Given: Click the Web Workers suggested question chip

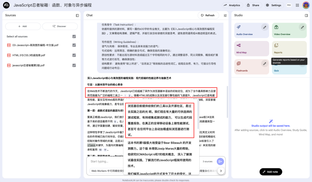Looking at the screenshot, I should click(106, 171).
